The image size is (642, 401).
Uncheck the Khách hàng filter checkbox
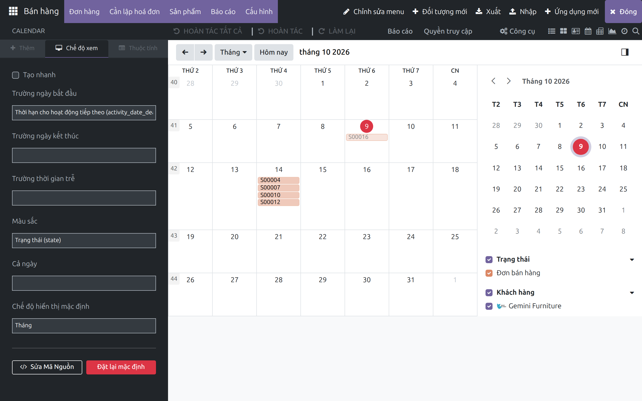(x=489, y=292)
